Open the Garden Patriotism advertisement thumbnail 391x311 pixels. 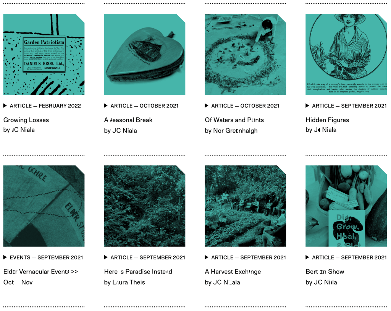[x=44, y=54]
